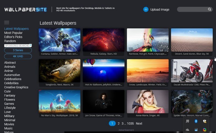
Task: Open the Rainbow Cityscape wallpaper thumbnail
Action: (x=148, y=40)
